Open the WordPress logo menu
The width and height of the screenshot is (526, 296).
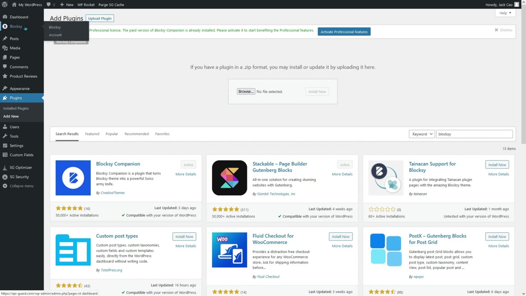[5, 5]
